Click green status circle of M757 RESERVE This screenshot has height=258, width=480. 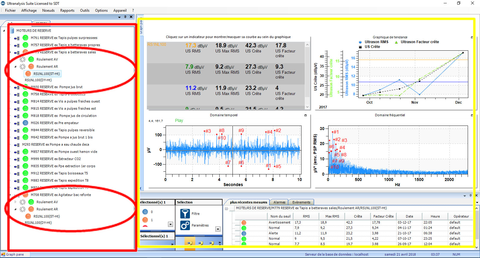[25, 45]
